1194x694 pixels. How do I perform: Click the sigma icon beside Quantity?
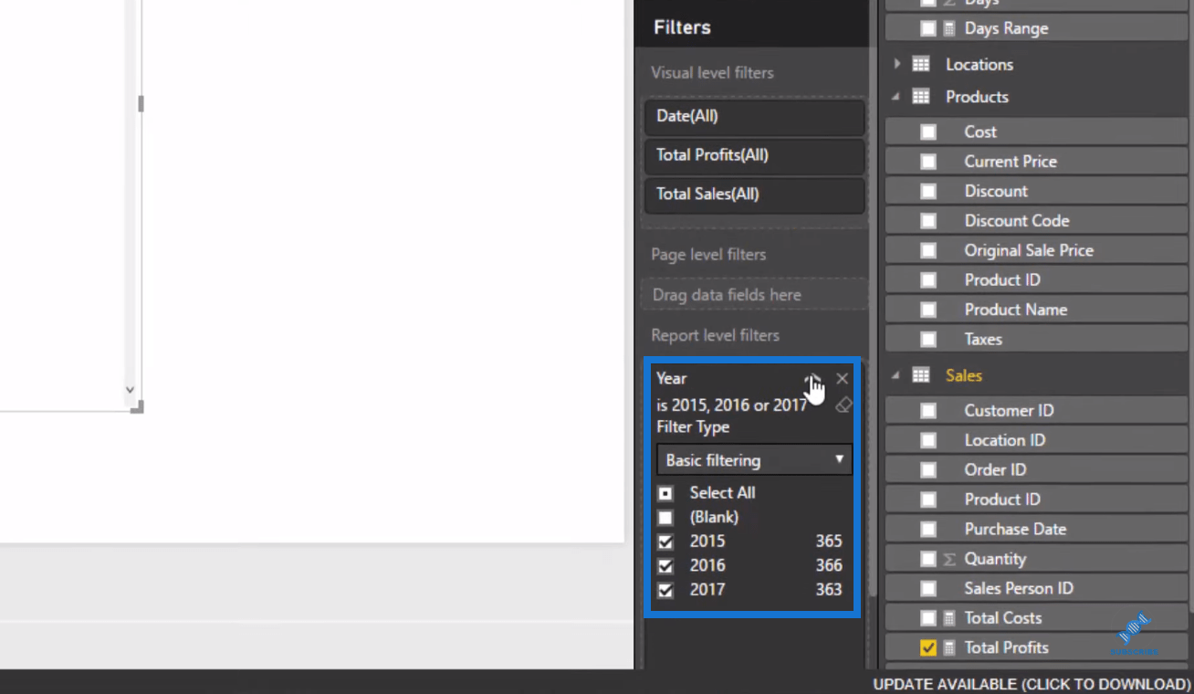949,559
